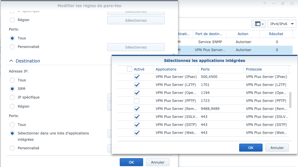Open the IPv4/IPv6 dropdown
The height and width of the screenshot is (167, 298).
(x=283, y=24)
